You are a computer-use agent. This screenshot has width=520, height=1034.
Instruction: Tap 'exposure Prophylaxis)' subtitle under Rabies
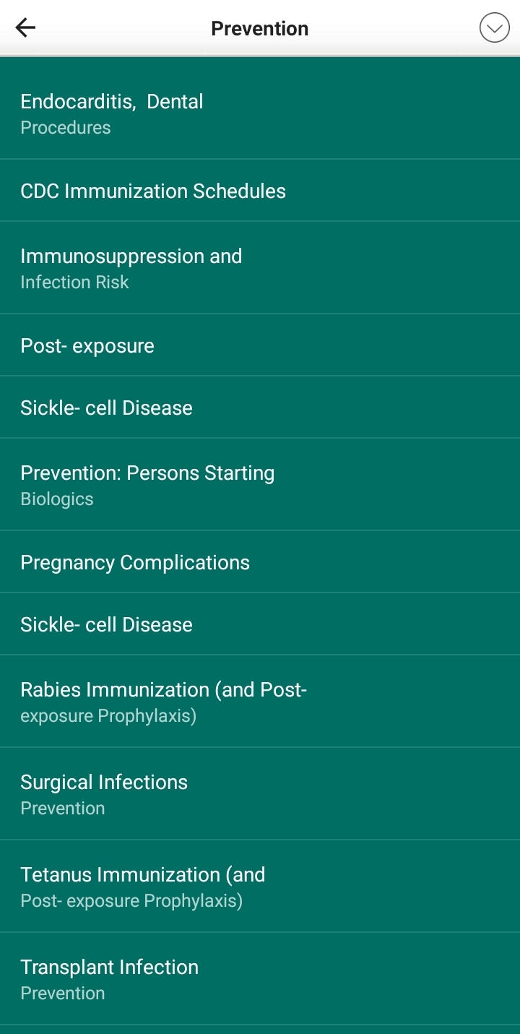coord(108,716)
